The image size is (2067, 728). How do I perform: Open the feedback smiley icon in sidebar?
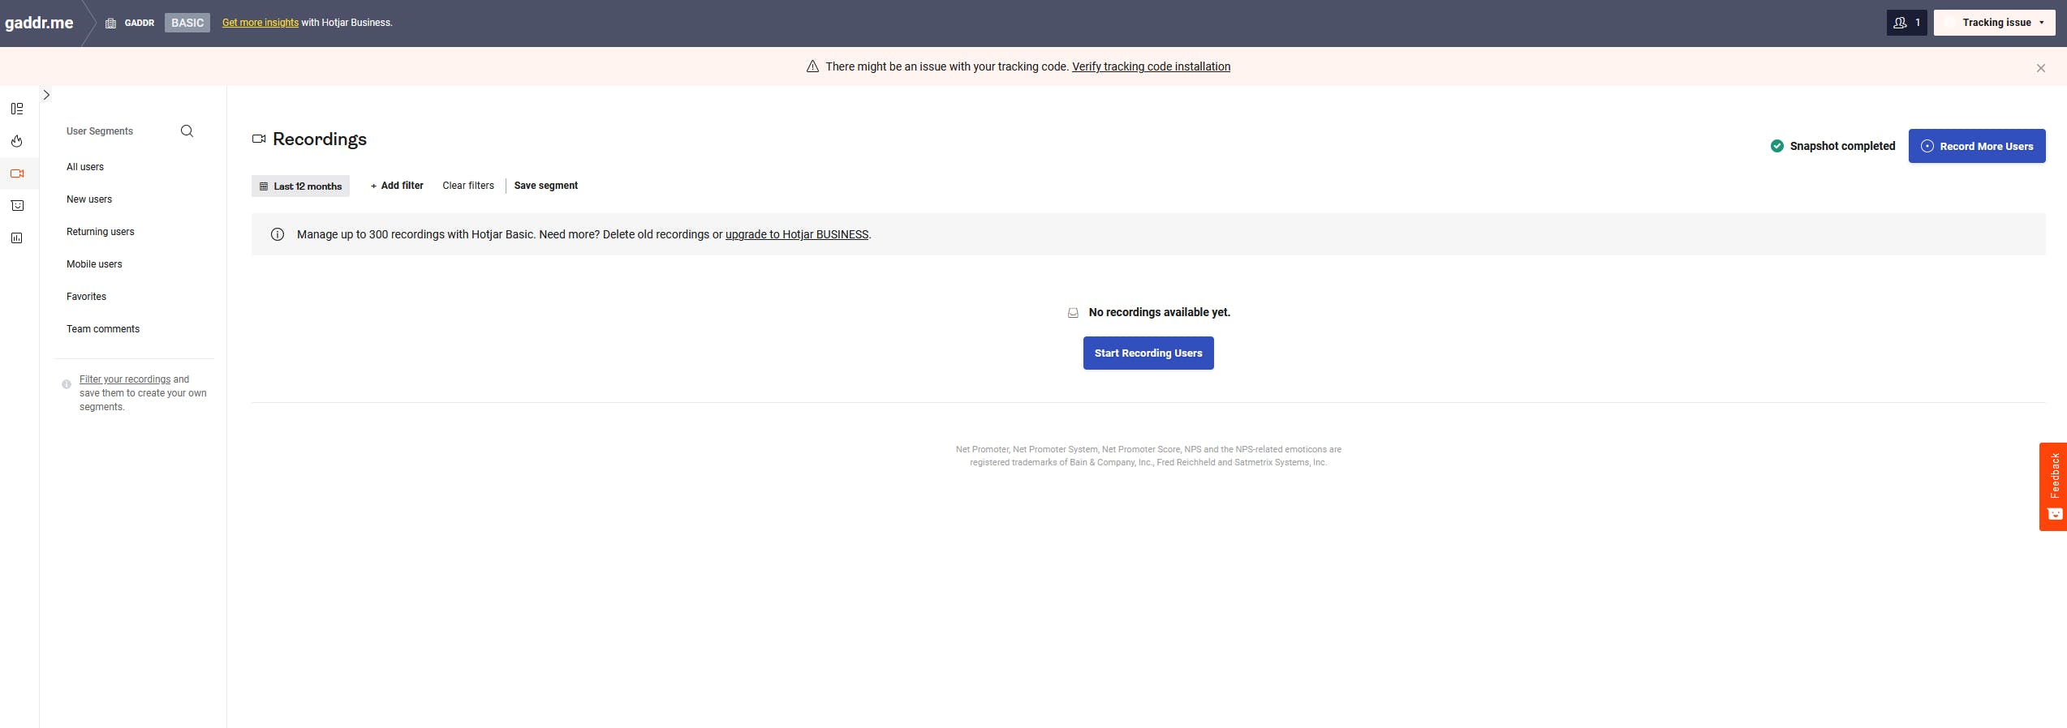17,206
